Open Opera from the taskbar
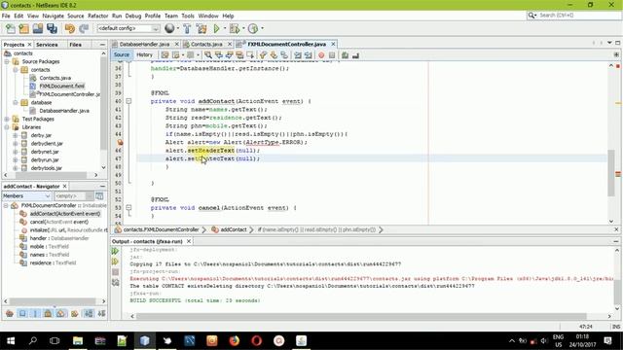This screenshot has height=350, width=623. click(257, 341)
